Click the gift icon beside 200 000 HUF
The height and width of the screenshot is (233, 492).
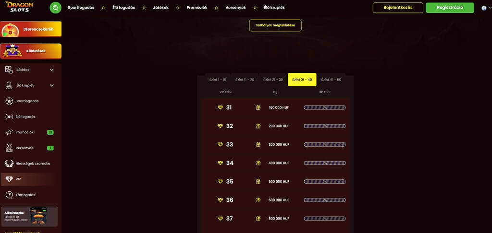tap(258, 126)
